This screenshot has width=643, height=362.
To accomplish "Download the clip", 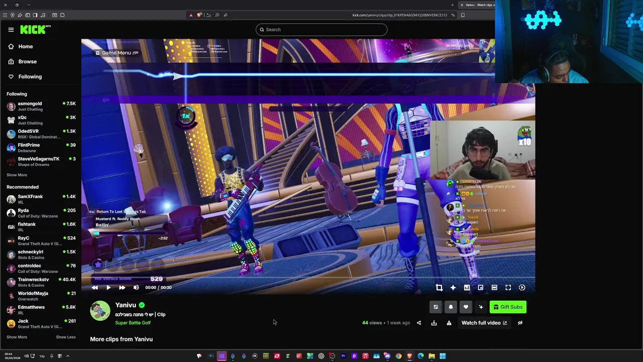I will tap(434, 323).
